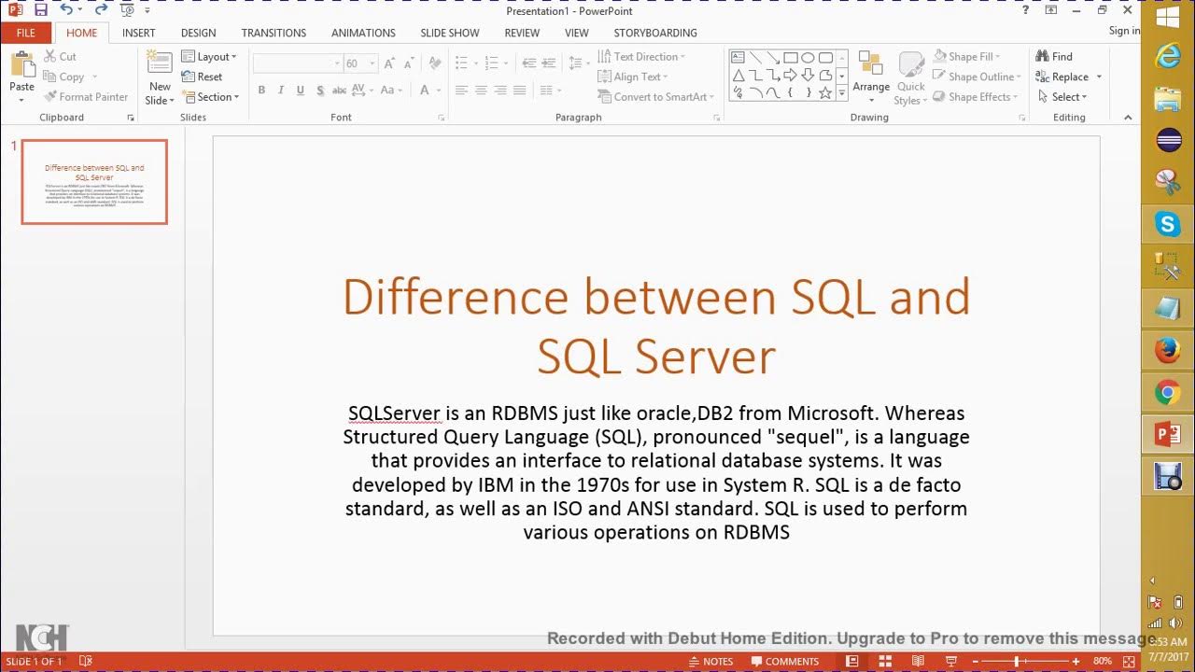
Task: Click the Sign in link
Action: 1124,31
